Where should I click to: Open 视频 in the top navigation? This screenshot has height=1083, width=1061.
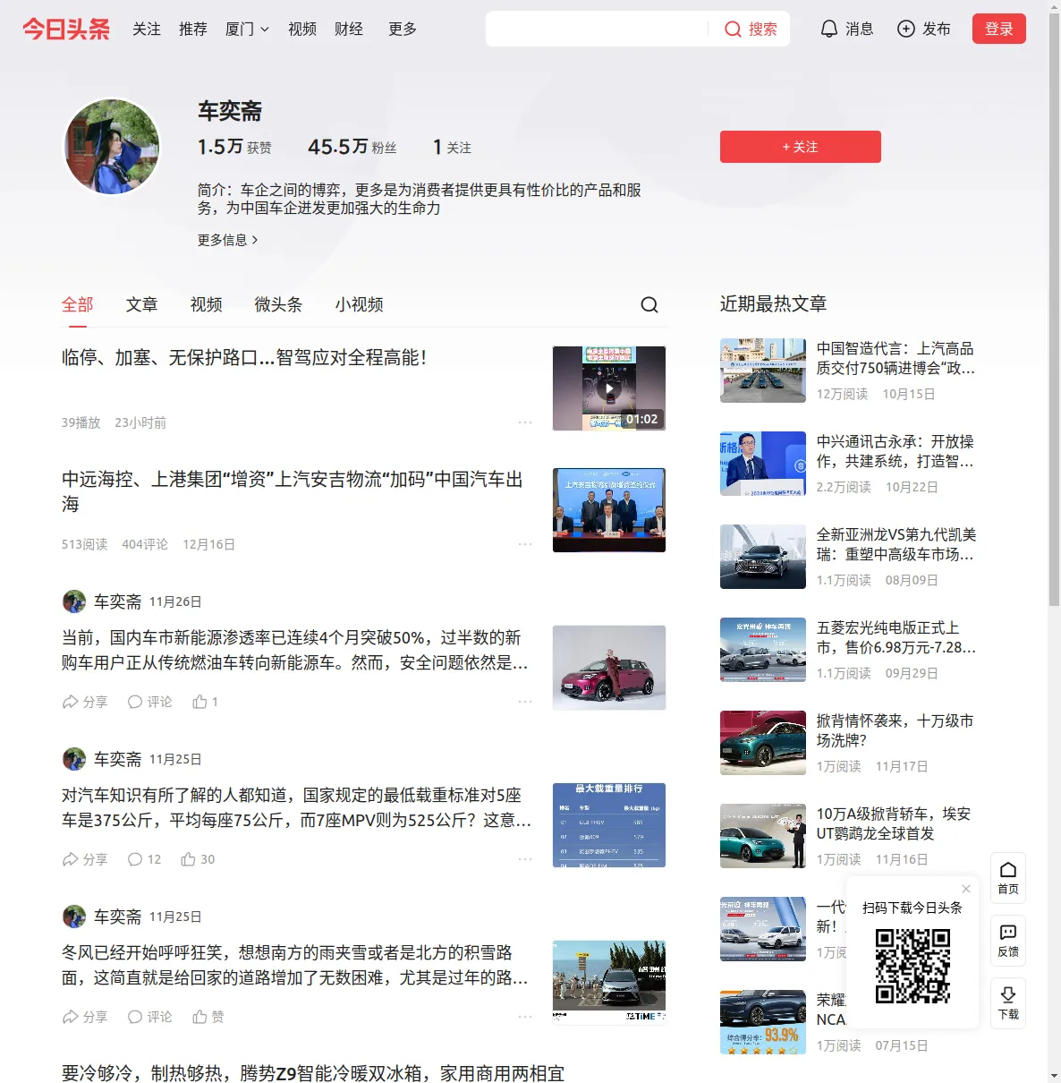point(302,29)
